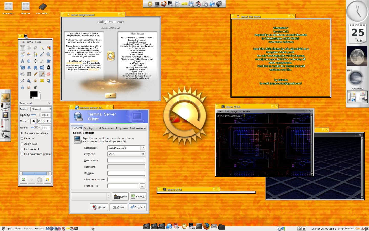Switch to the Performance tab
The height and width of the screenshot is (231, 369).
click(138, 128)
